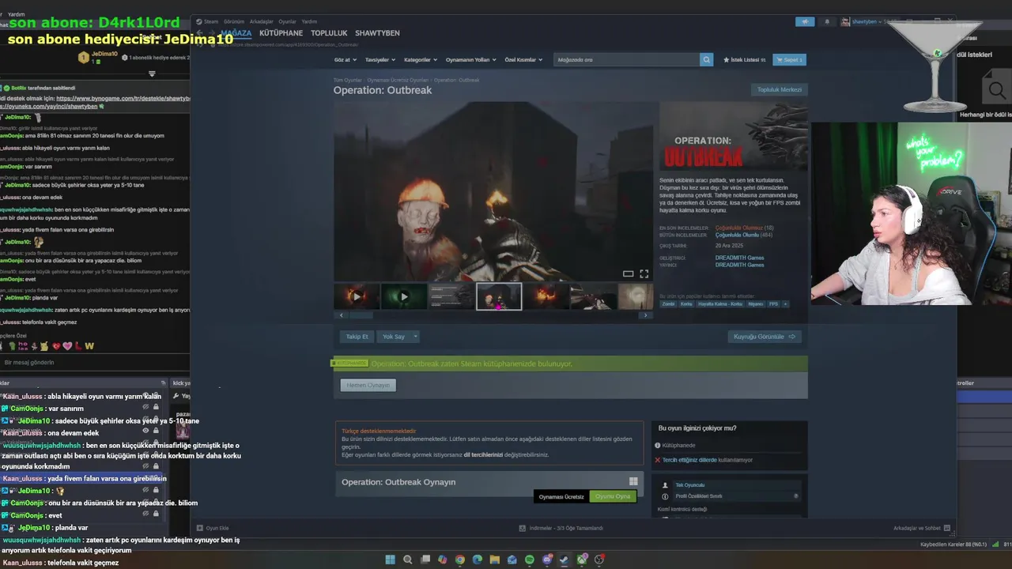The height and width of the screenshot is (569, 1012).
Task: Click the Mağazada ara search field
Action: point(626,59)
